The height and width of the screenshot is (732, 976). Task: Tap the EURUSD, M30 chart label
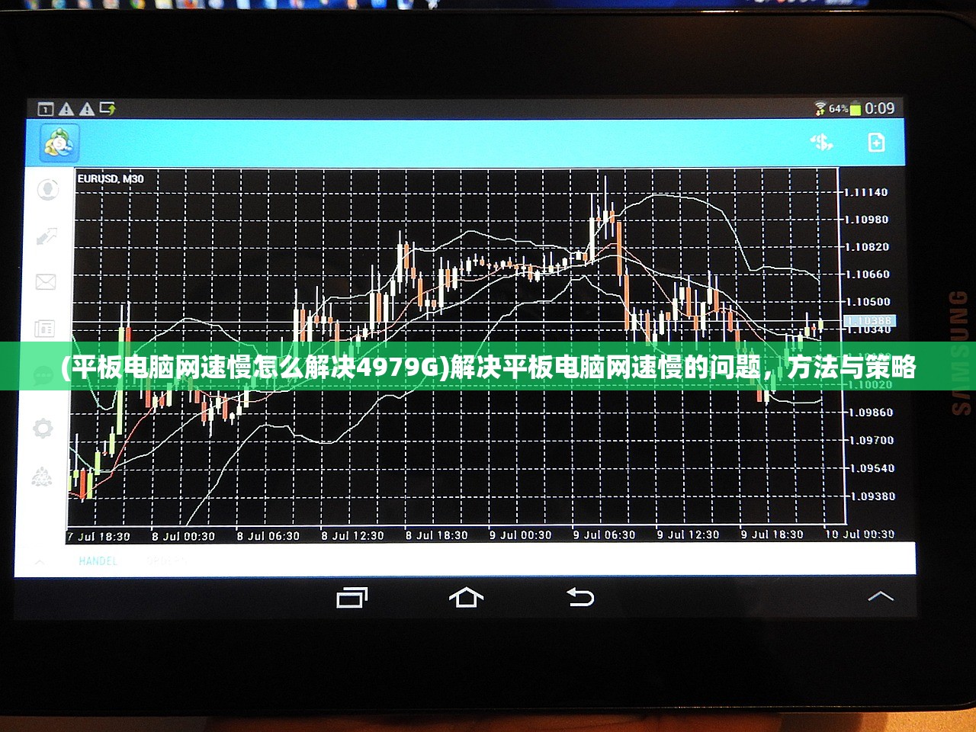point(111,179)
